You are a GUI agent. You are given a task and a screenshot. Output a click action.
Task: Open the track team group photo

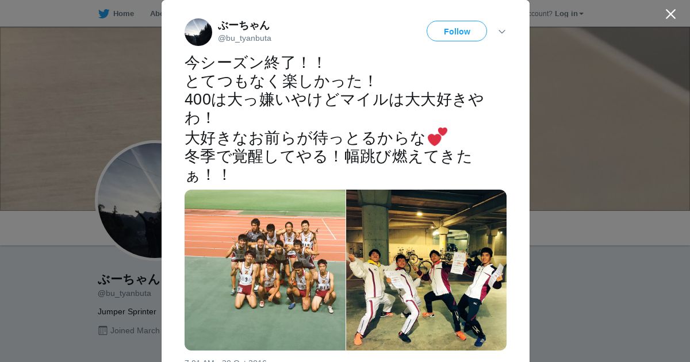(265, 270)
